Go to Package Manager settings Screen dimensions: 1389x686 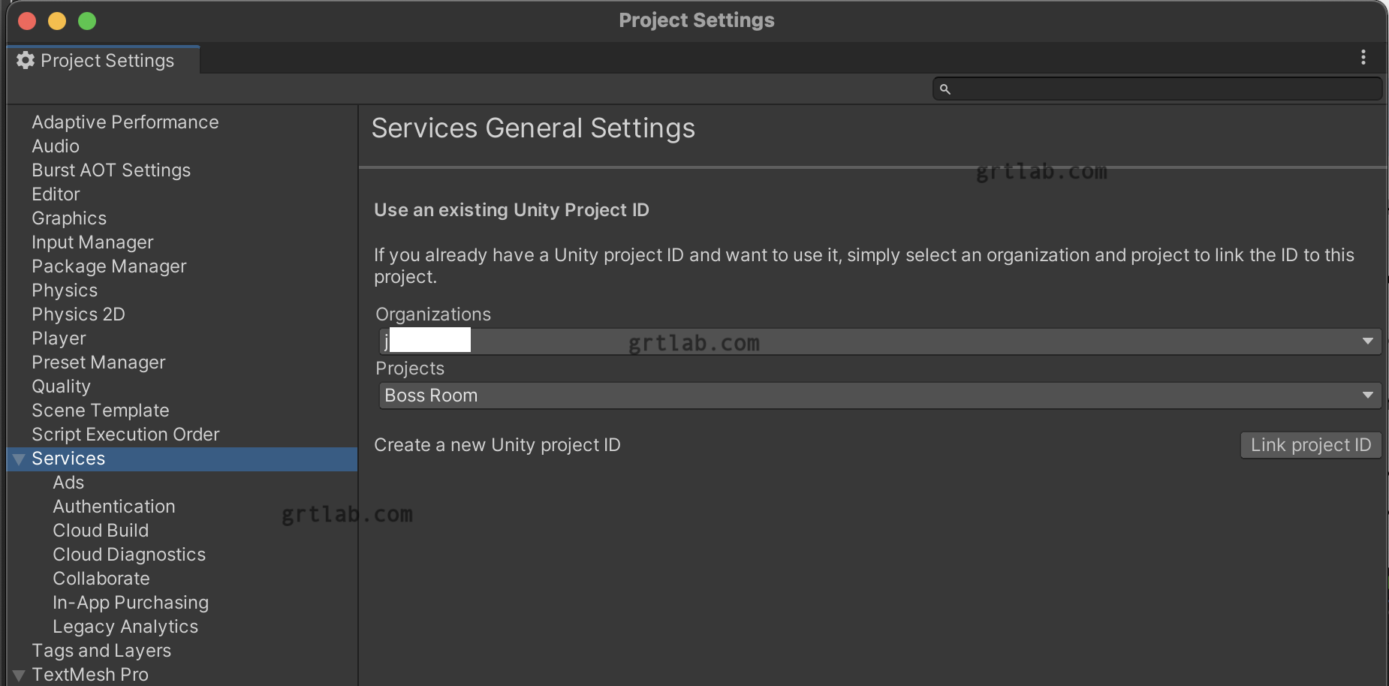click(109, 266)
